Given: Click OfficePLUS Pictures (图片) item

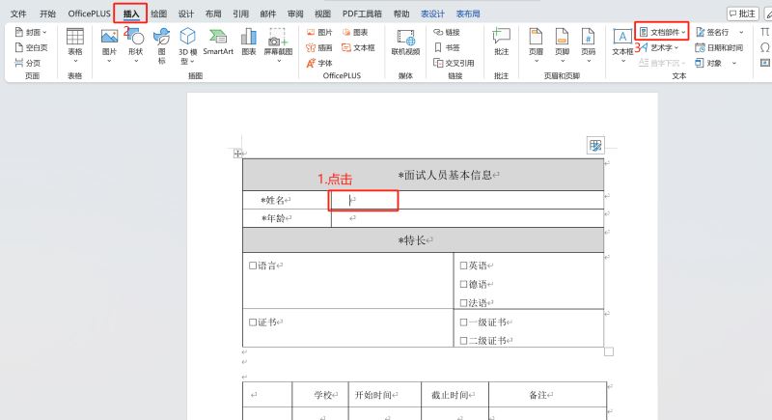Looking at the screenshot, I should [319, 32].
